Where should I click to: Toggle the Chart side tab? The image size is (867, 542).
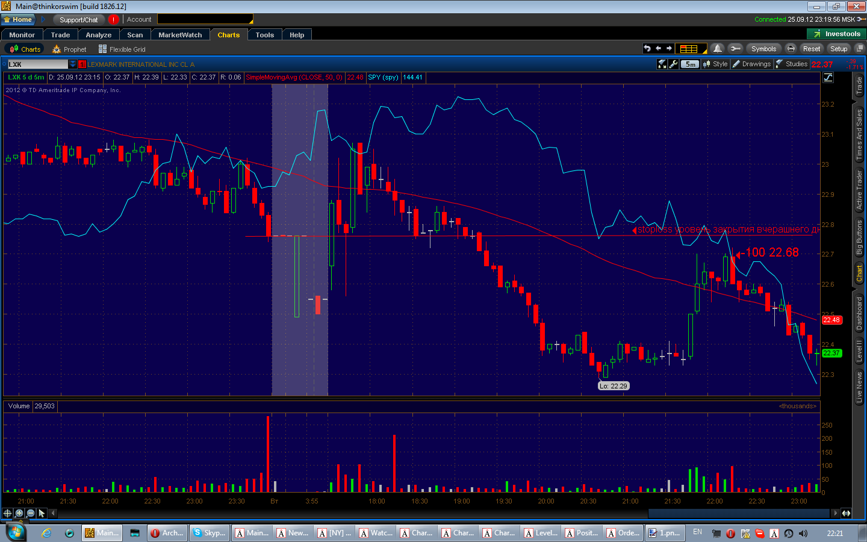coord(859,273)
